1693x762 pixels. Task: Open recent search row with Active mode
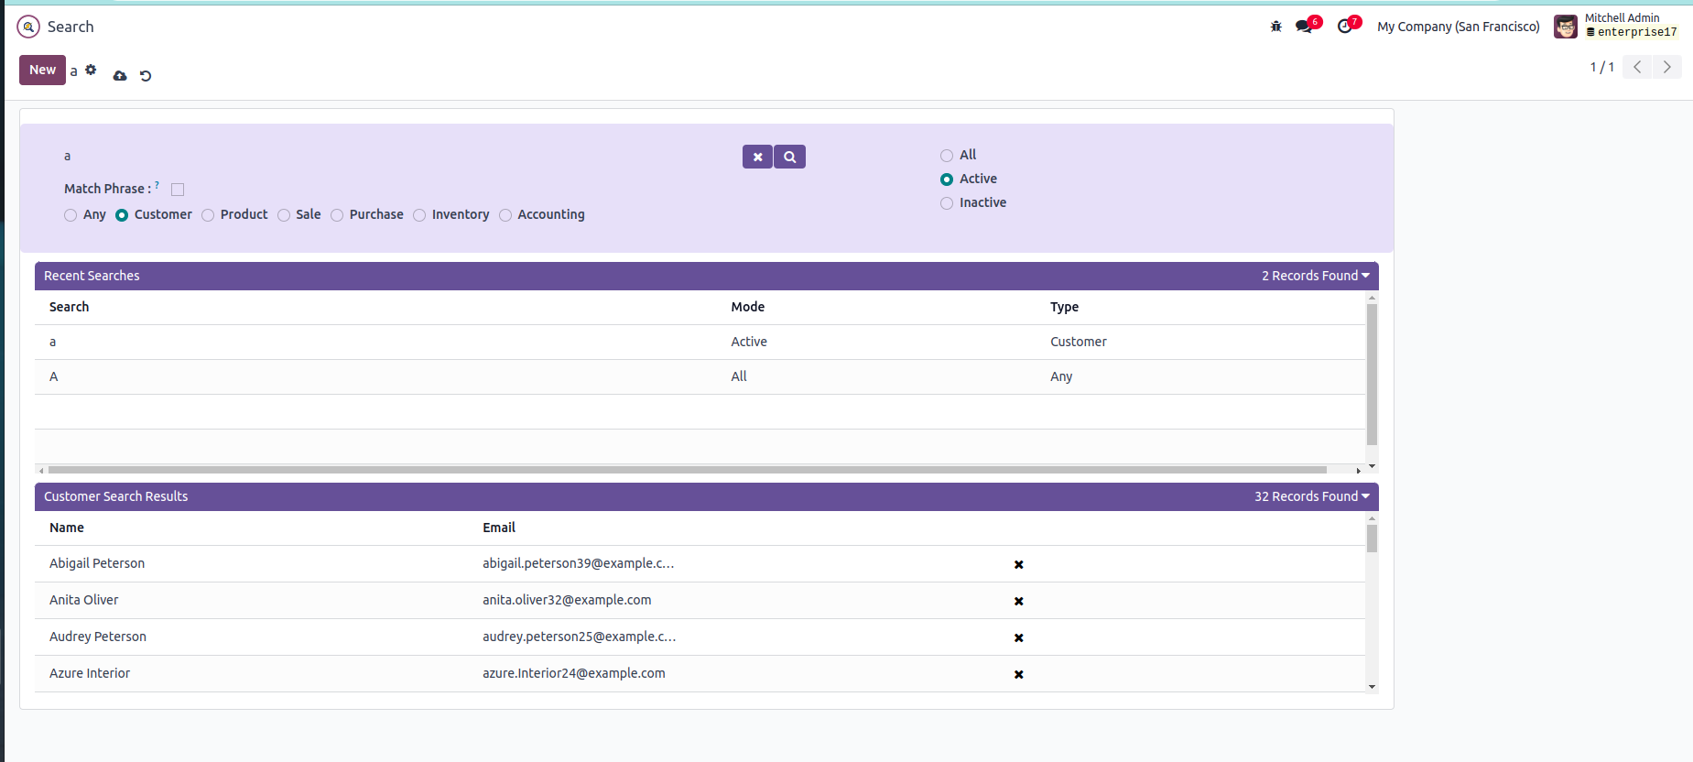point(700,342)
